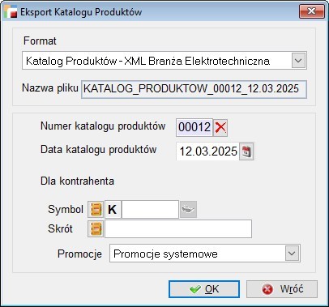This screenshot has height=307, width=329.
Task: Focus the empty Skrót text field
Action: point(178,229)
